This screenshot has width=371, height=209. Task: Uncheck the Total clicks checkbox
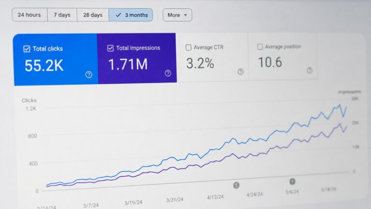pos(27,49)
